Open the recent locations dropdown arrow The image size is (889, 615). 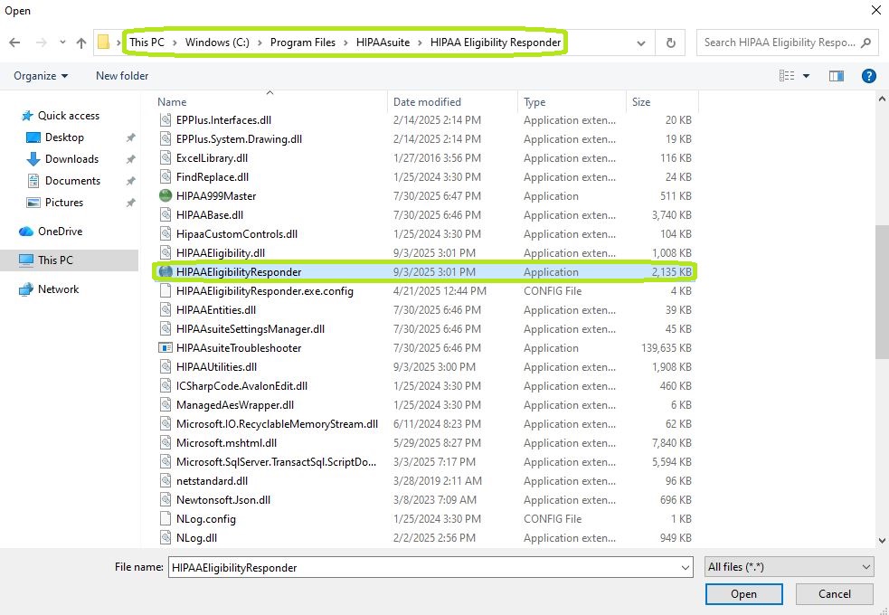[x=62, y=43]
